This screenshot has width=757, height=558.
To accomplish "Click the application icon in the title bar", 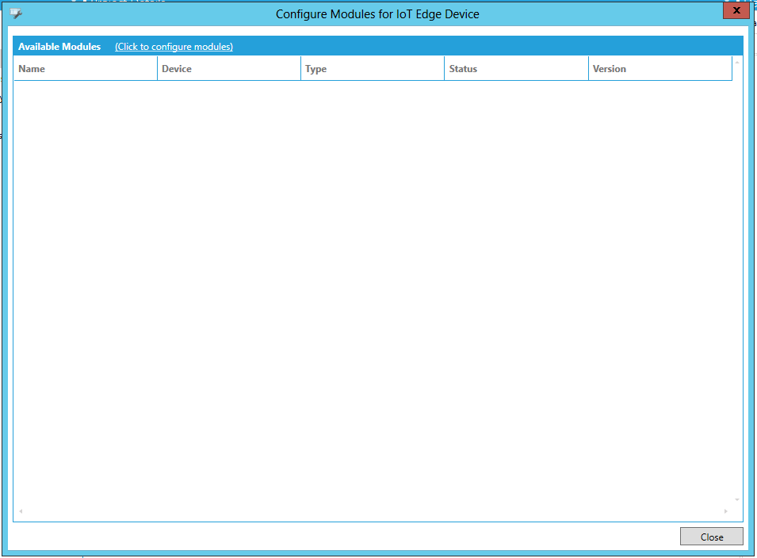I will [x=16, y=13].
